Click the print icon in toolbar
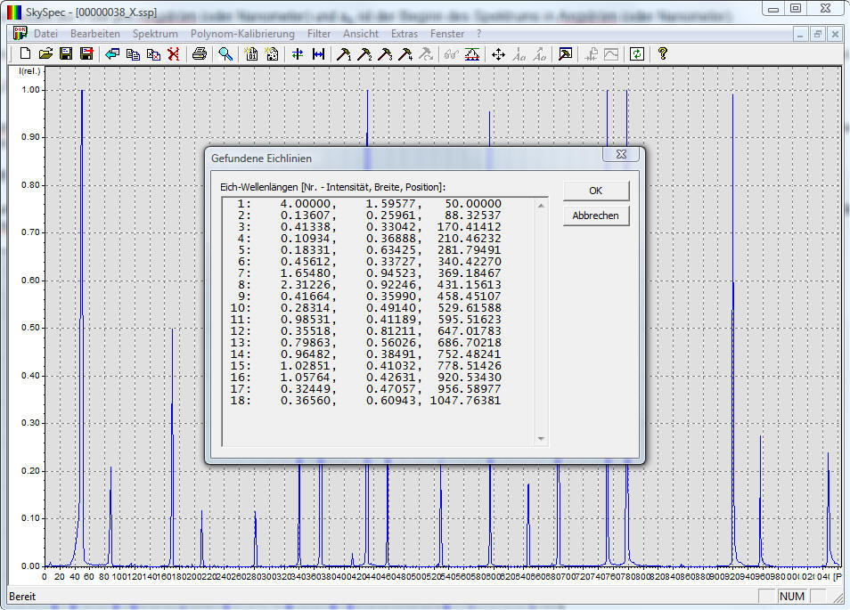Image resolution: width=850 pixels, height=610 pixels. (200, 54)
